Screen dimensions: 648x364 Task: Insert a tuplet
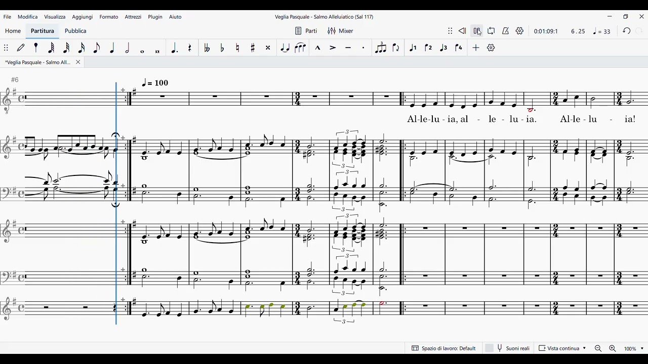[381, 48]
